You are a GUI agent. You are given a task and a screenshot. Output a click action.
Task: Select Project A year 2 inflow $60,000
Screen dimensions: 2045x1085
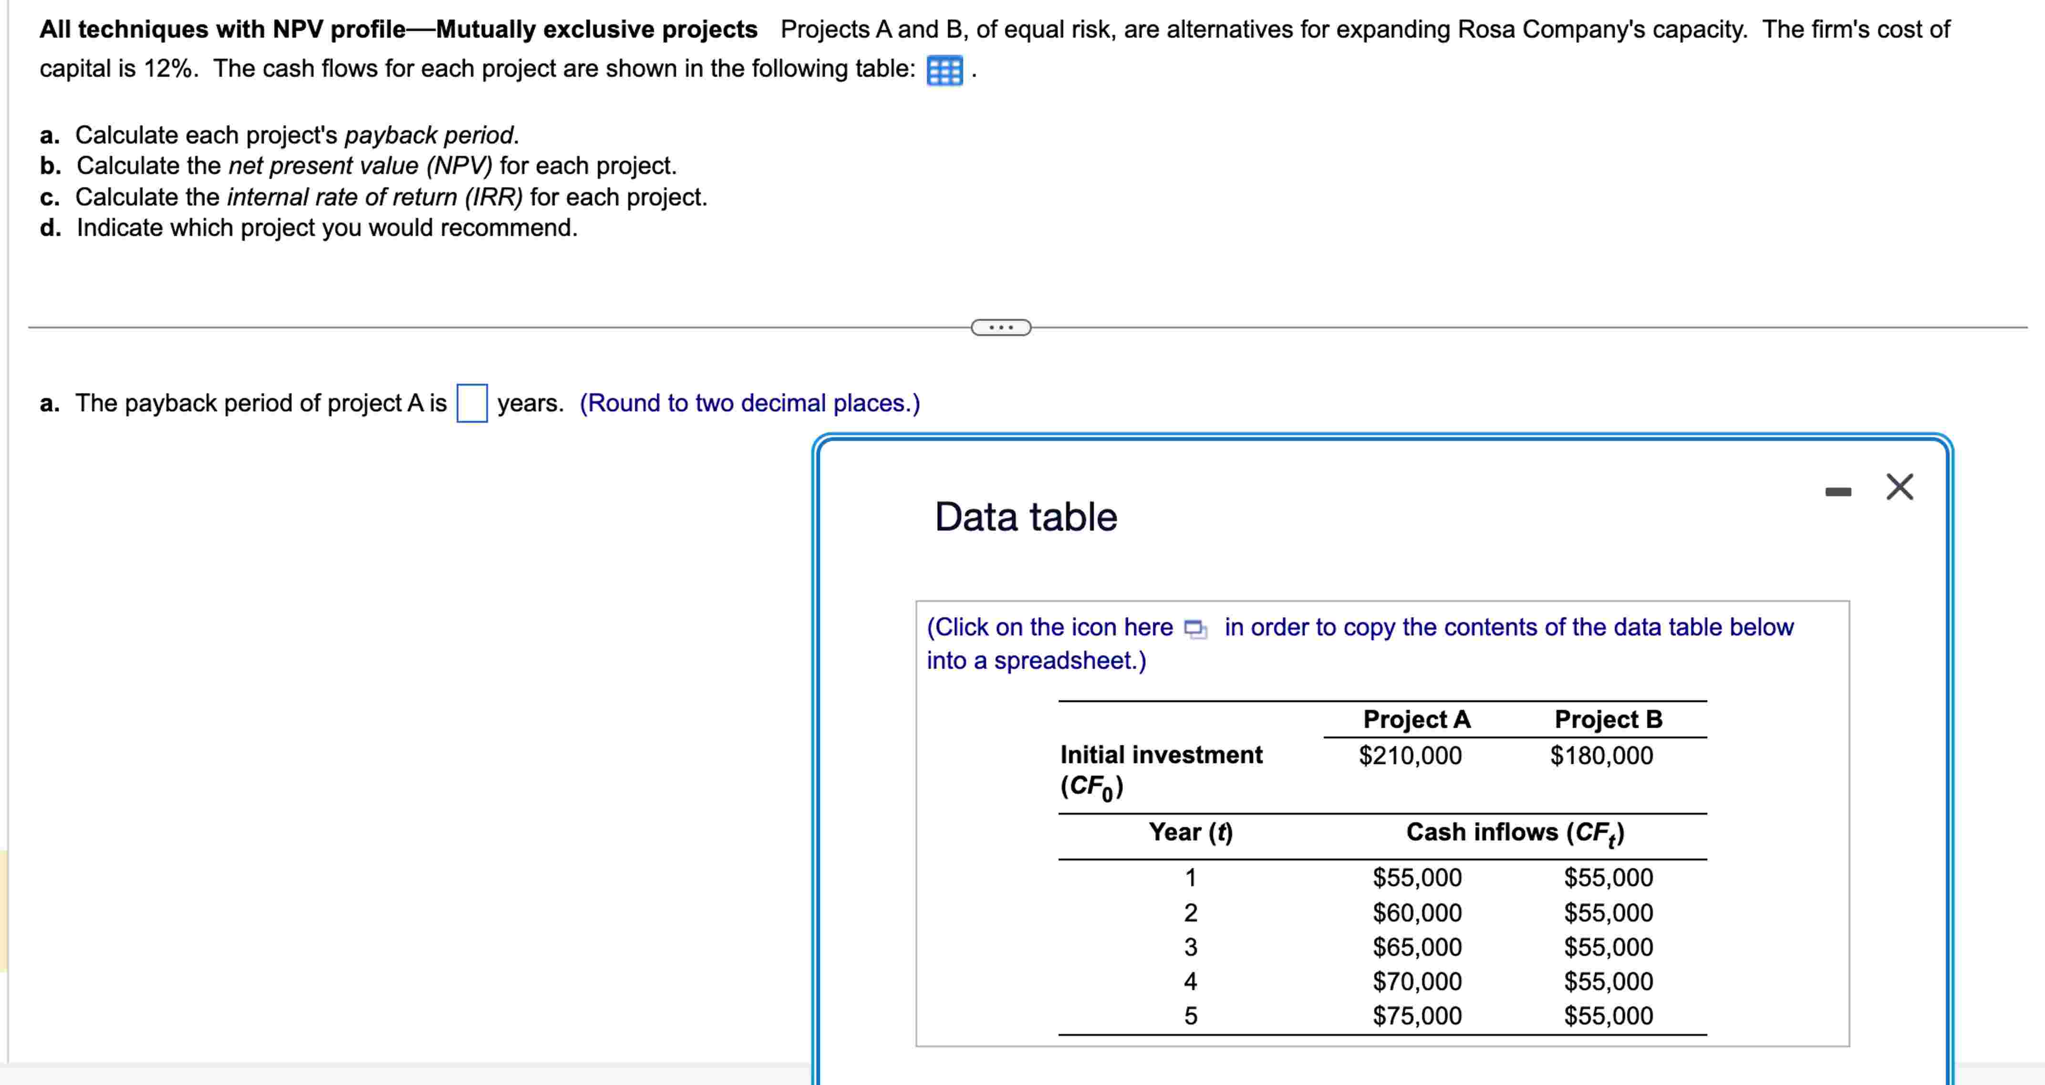click(1417, 913)
